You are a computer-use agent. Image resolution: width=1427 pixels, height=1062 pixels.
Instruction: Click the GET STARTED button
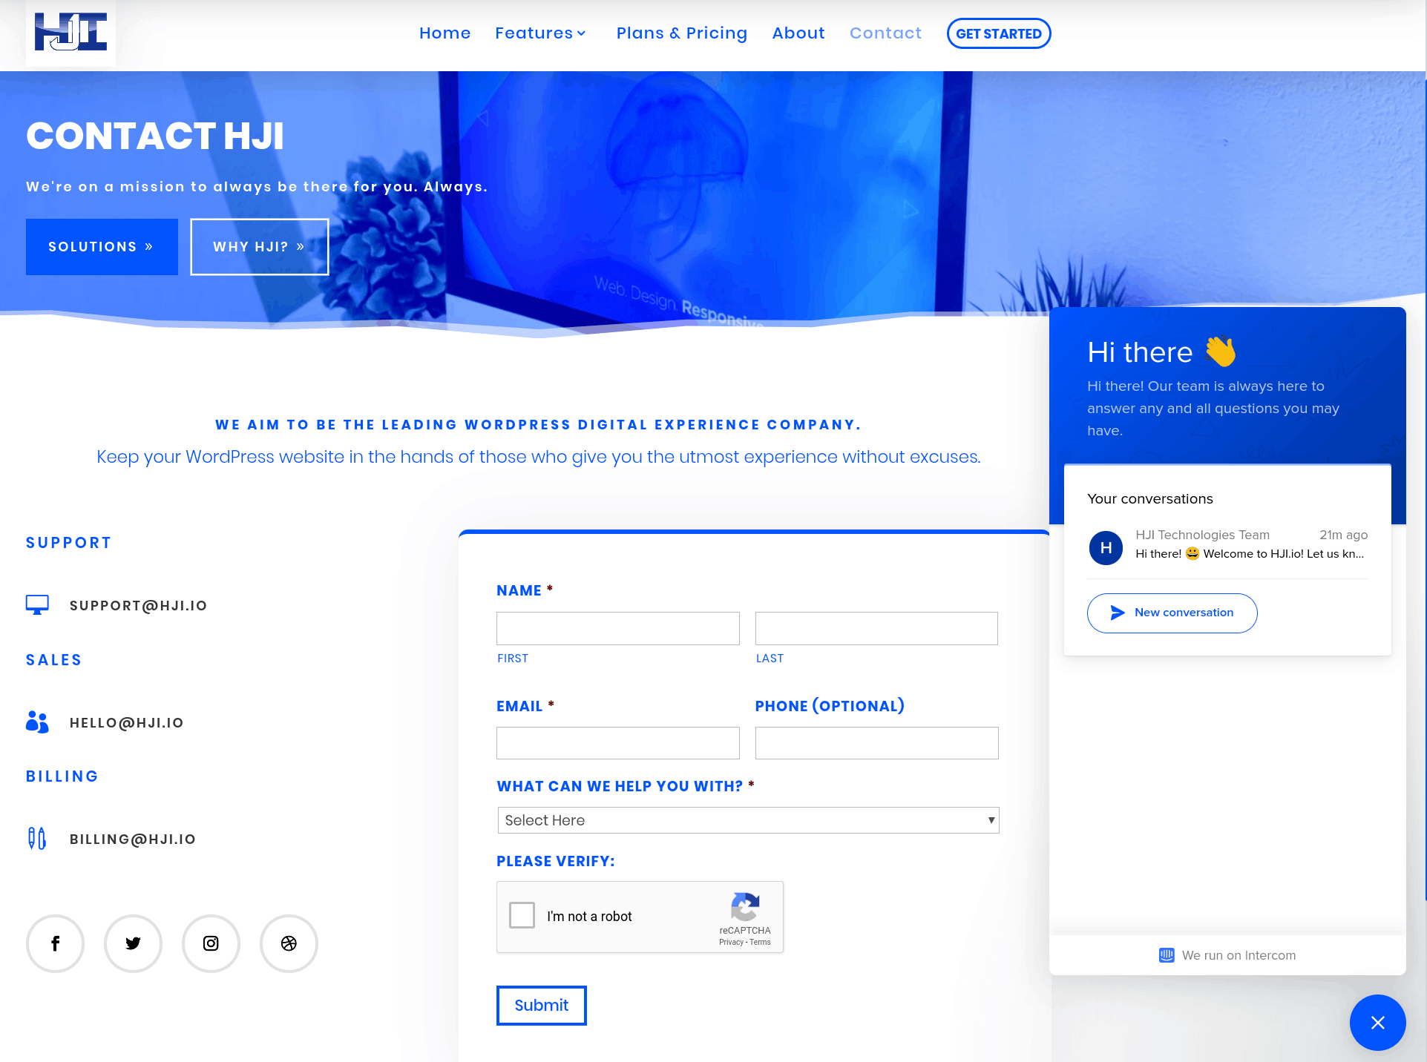coord(1000,33)
